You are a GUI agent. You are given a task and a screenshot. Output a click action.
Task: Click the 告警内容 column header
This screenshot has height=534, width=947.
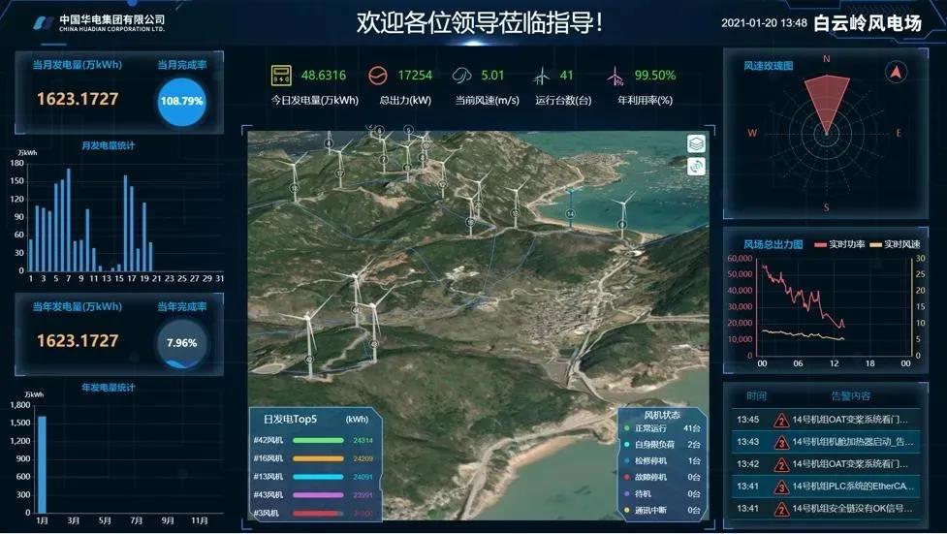tap(850, 396)
